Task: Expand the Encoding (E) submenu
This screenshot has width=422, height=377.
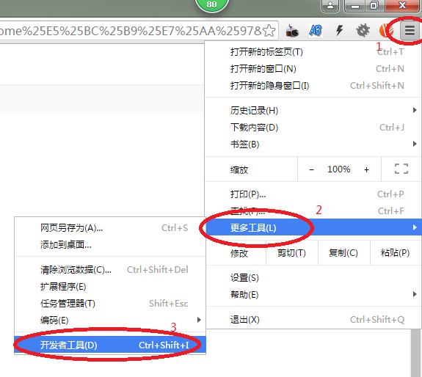Action: (110, 321)
